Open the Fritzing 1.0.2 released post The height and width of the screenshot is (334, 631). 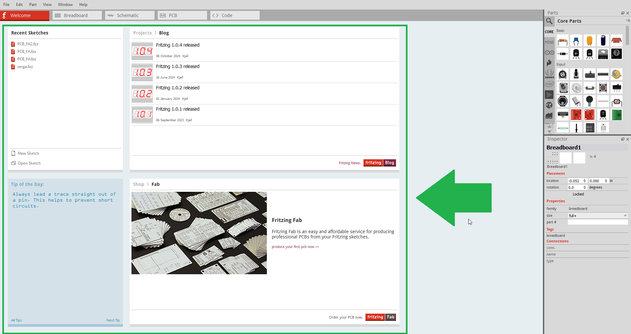[x=178, y=88]
